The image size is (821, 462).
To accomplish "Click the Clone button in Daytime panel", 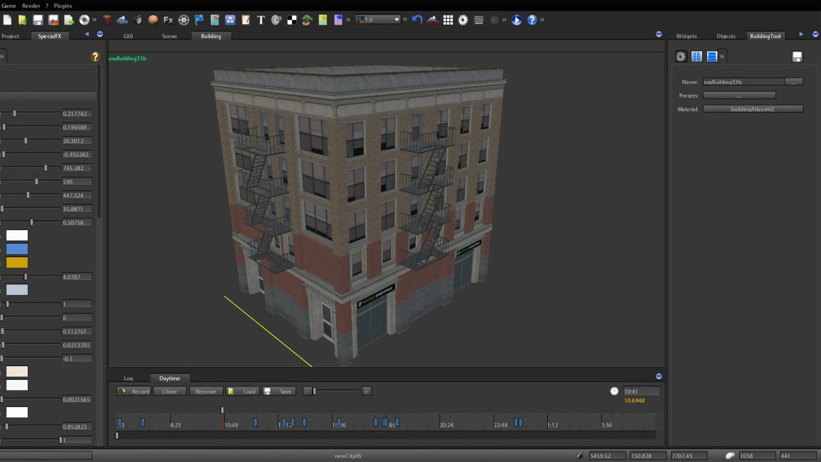I will (x=169, y=391).
